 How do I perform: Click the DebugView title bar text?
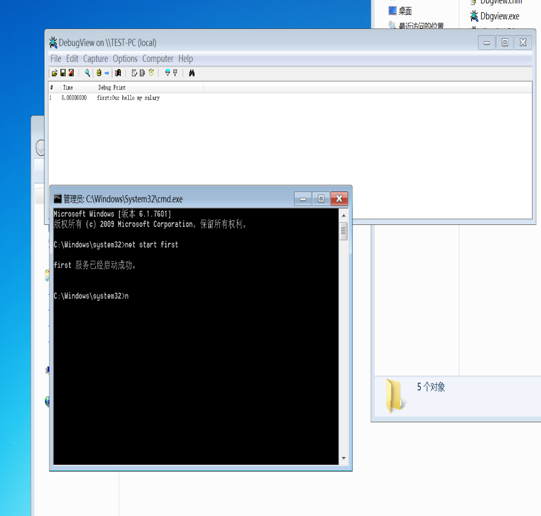tap(108, 43)
